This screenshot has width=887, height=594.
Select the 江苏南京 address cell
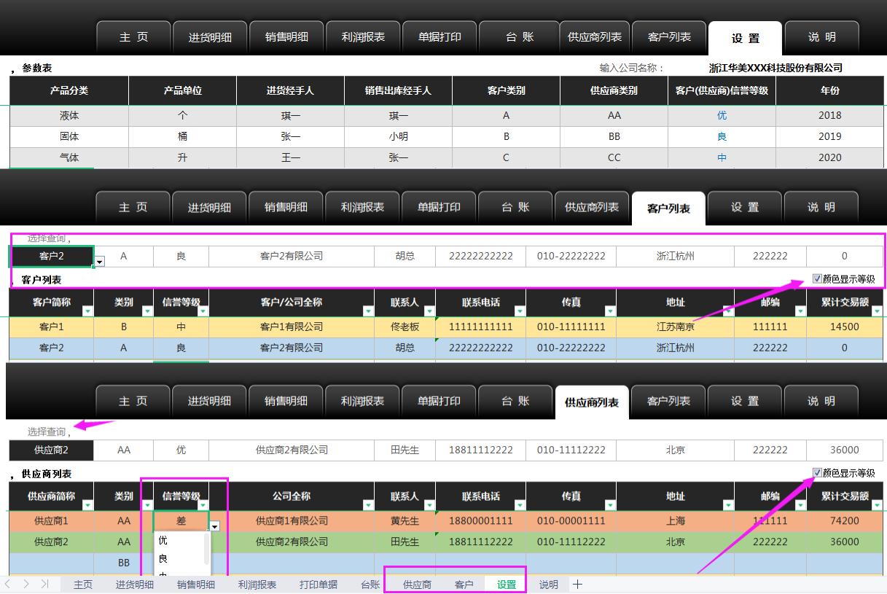(x=675, y=327)
